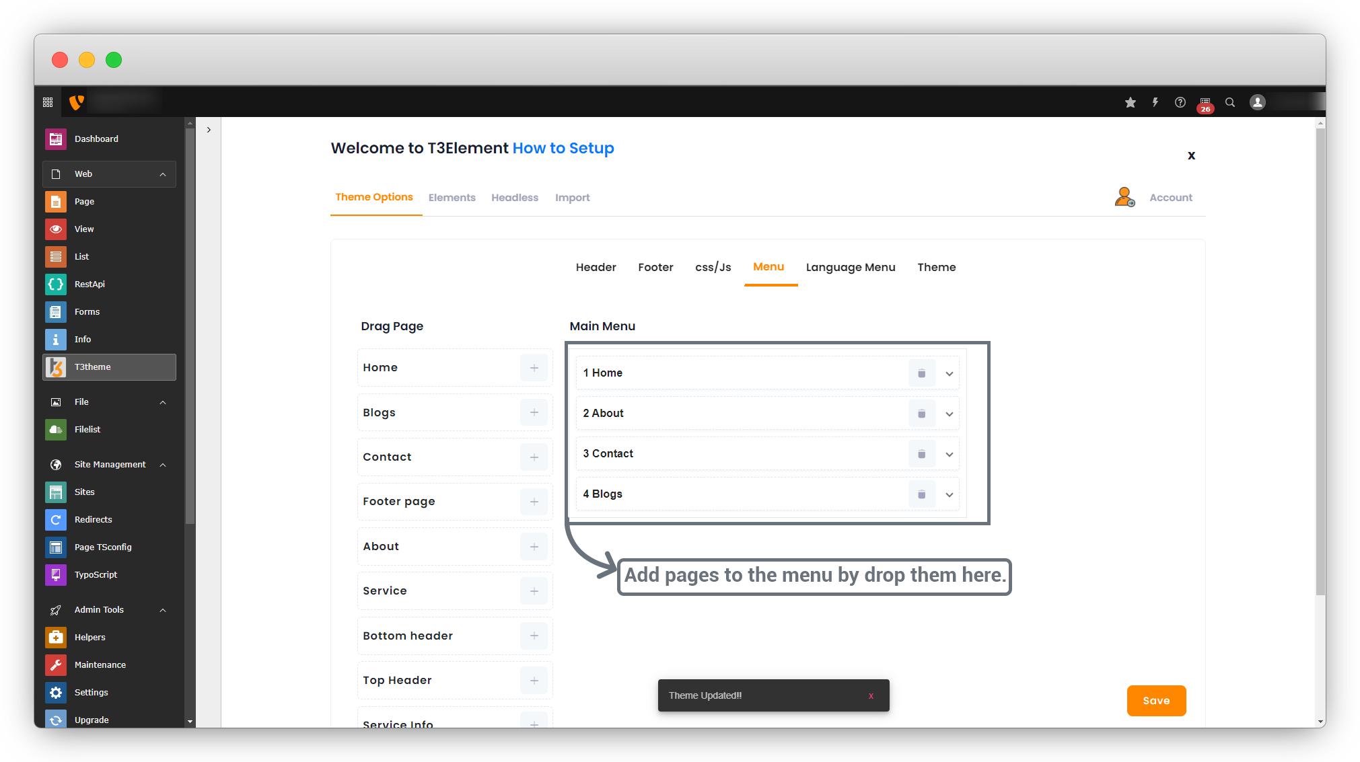Open the Forms module icon
1360x762 pixels.
point(56,312)
